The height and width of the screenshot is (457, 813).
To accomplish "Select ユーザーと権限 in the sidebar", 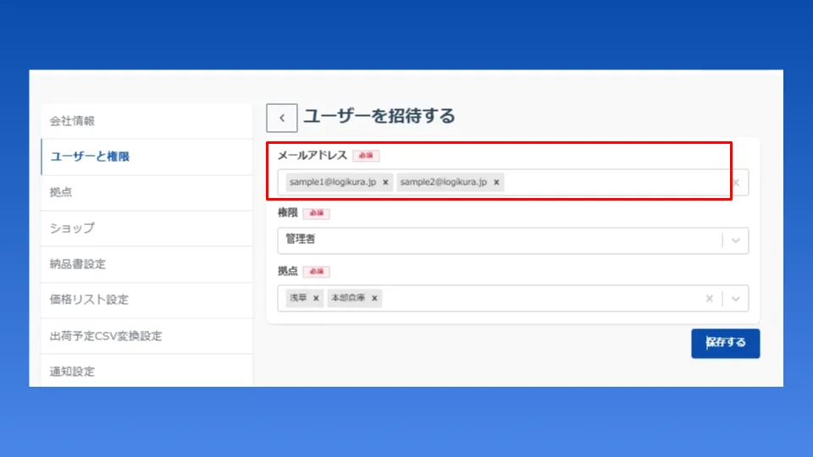I will pyautogui.click(x=147, y=157).
